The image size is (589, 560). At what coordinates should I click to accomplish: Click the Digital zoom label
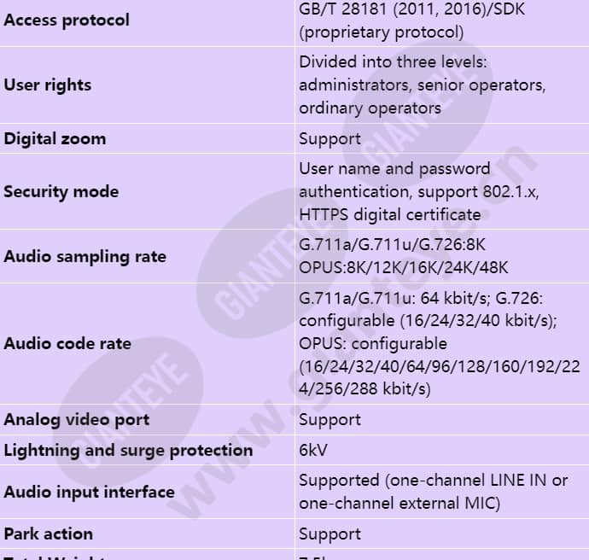pyautogui.click(x=55, y=138)
